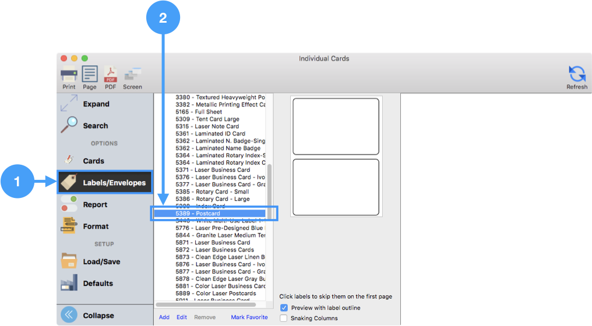Image resolution: width=592 pixels, height=326 pixels.
Task: Click the Add label link
Action: (164, 317)
